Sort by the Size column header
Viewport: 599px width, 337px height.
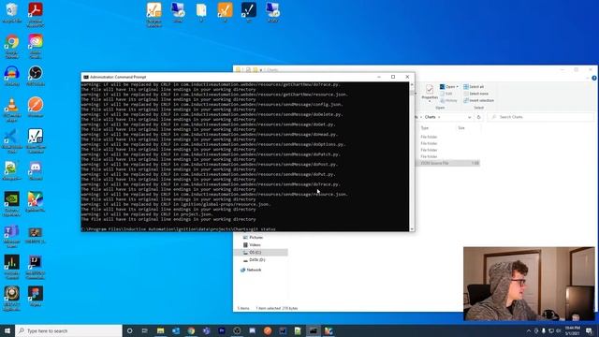[461, 128]
